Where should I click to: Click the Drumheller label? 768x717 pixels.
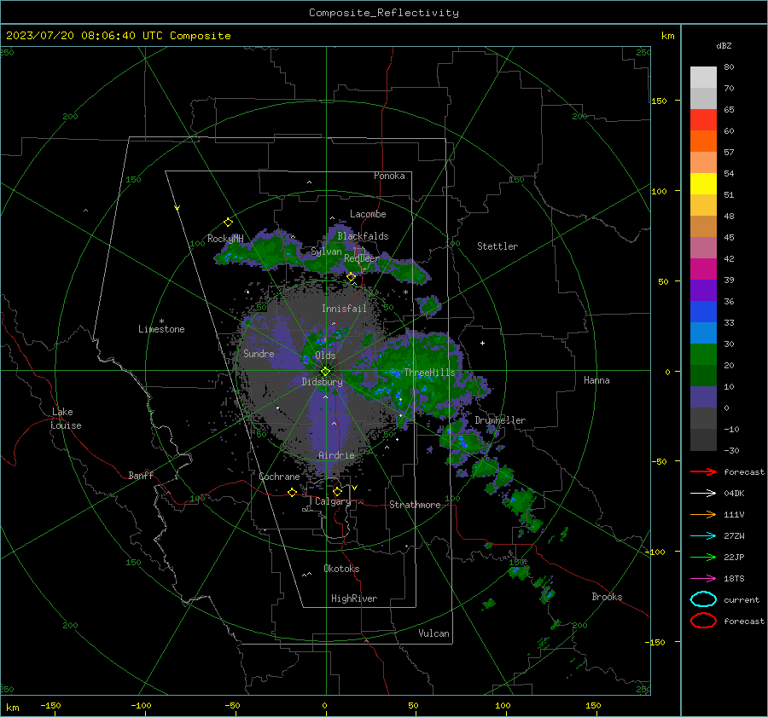pyautogui.click(x=500, y=420)
